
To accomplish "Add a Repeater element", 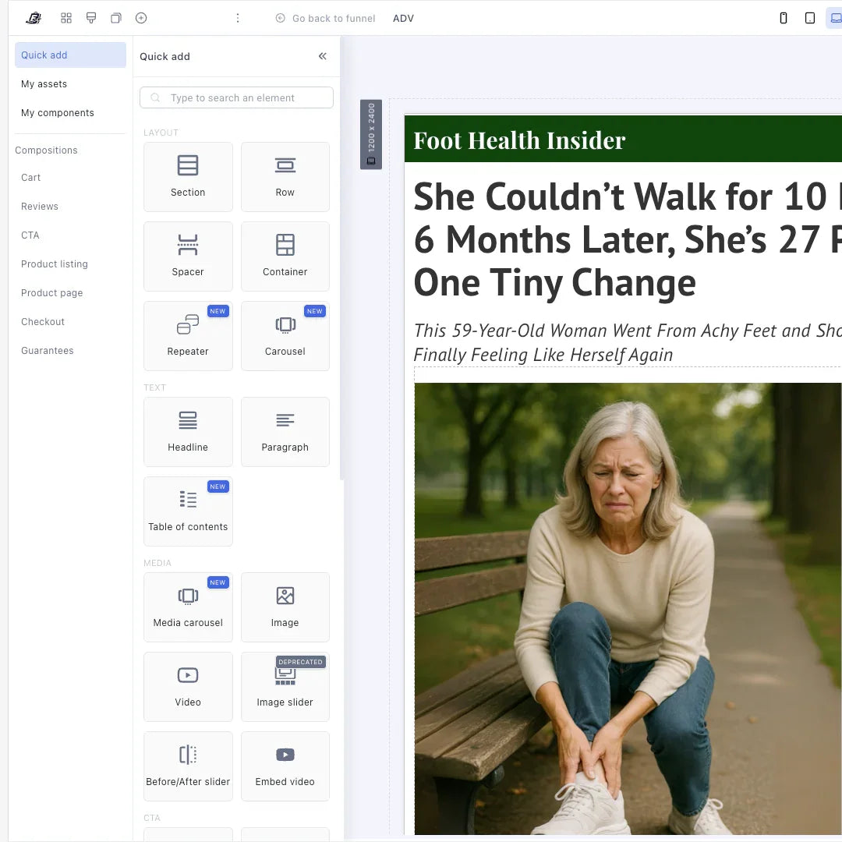I will click(x=188, y=335).
